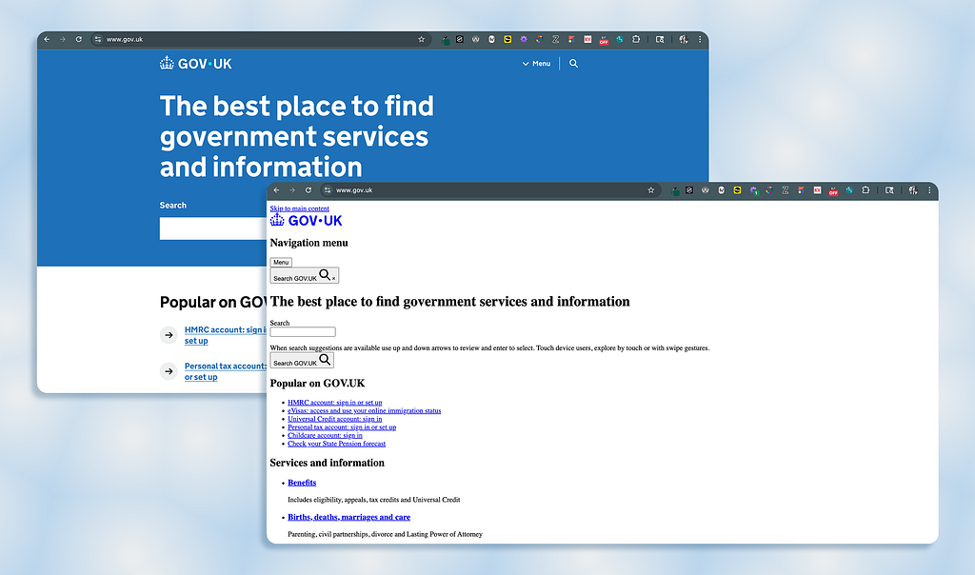975x575 pixels.
Task: Expand the Menu chevron in blue header
Action: 536,64
